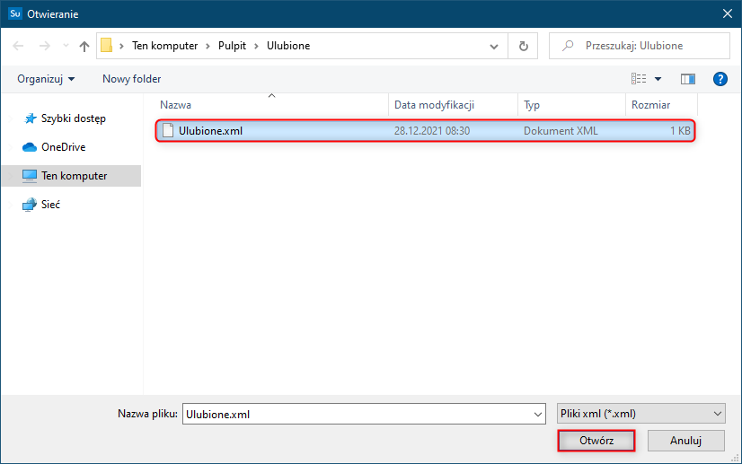The width and height of the screenshot is (742, 464).
Task: Click the Back navigation arrow
Action: (18, 46)
